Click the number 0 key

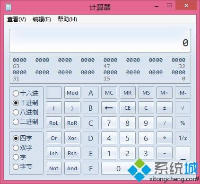point(118,168)
